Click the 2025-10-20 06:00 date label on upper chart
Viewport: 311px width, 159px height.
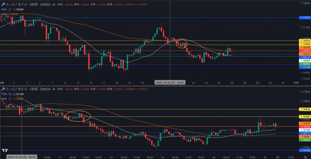[x=169, y=82]
